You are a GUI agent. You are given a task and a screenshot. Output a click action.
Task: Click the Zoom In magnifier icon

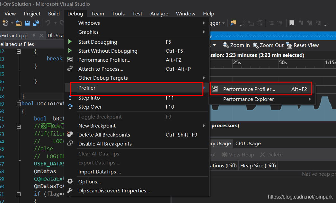pos(225,45)
